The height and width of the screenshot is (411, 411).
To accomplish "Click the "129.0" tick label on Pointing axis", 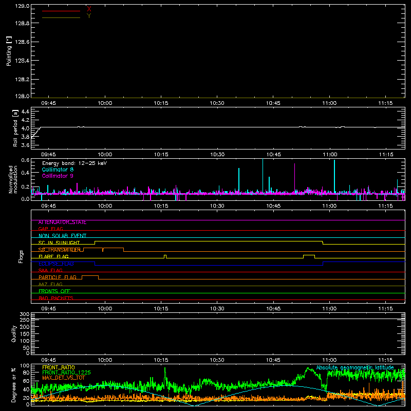I will click(22, 6).
